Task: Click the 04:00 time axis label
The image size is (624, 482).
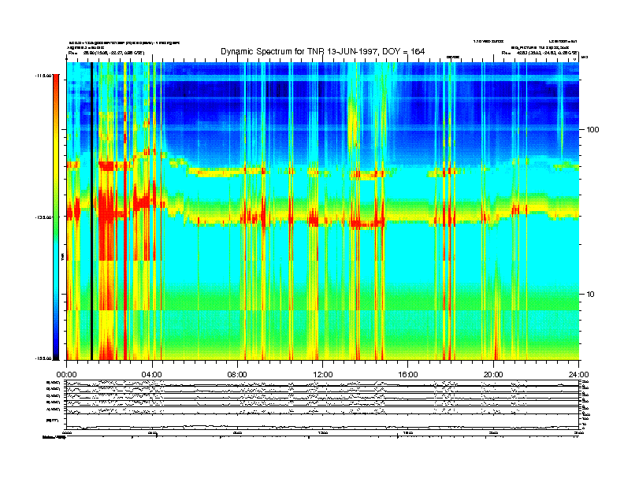Action: coord(152,375)
